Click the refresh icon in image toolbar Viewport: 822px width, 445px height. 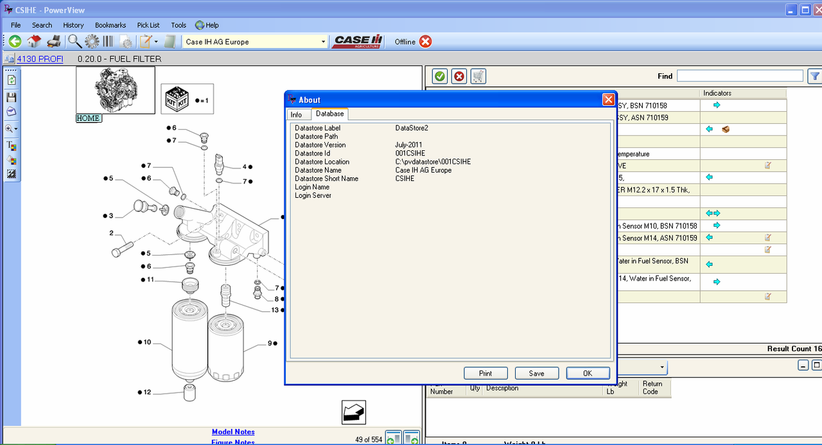point(12,80)
